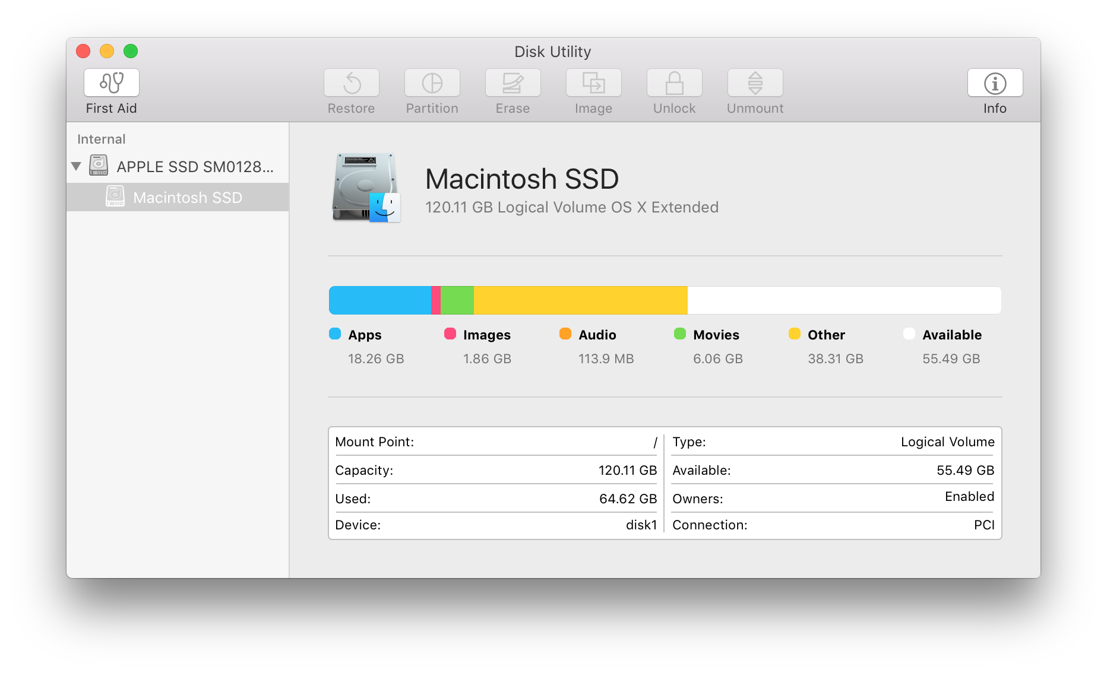The width and height of the screenshot is (1107, 673).
Task: Click the Images legend label
Action: pos(487,335)
